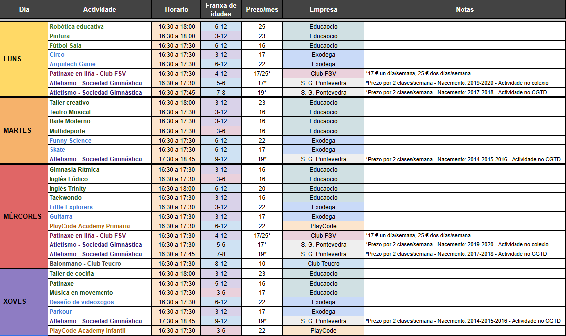
Task: Select the Educaocio cell in Pintura row
Action: point(323,36)
